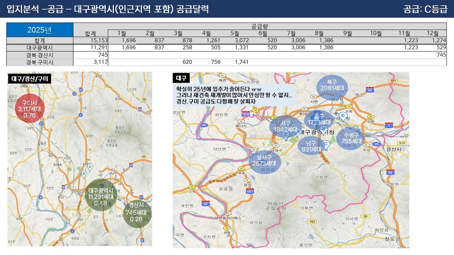Select the 남구 831세대 bubble

pyautogui.click(x=311, y=147)
